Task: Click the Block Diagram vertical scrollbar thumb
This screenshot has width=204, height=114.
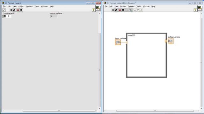Action: point(201,62)
